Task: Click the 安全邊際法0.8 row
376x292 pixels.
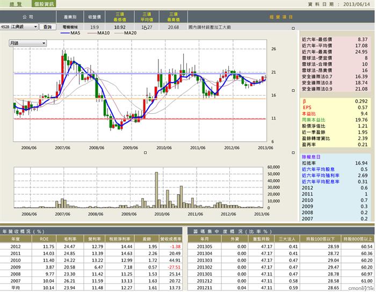Action: [335, 83]
